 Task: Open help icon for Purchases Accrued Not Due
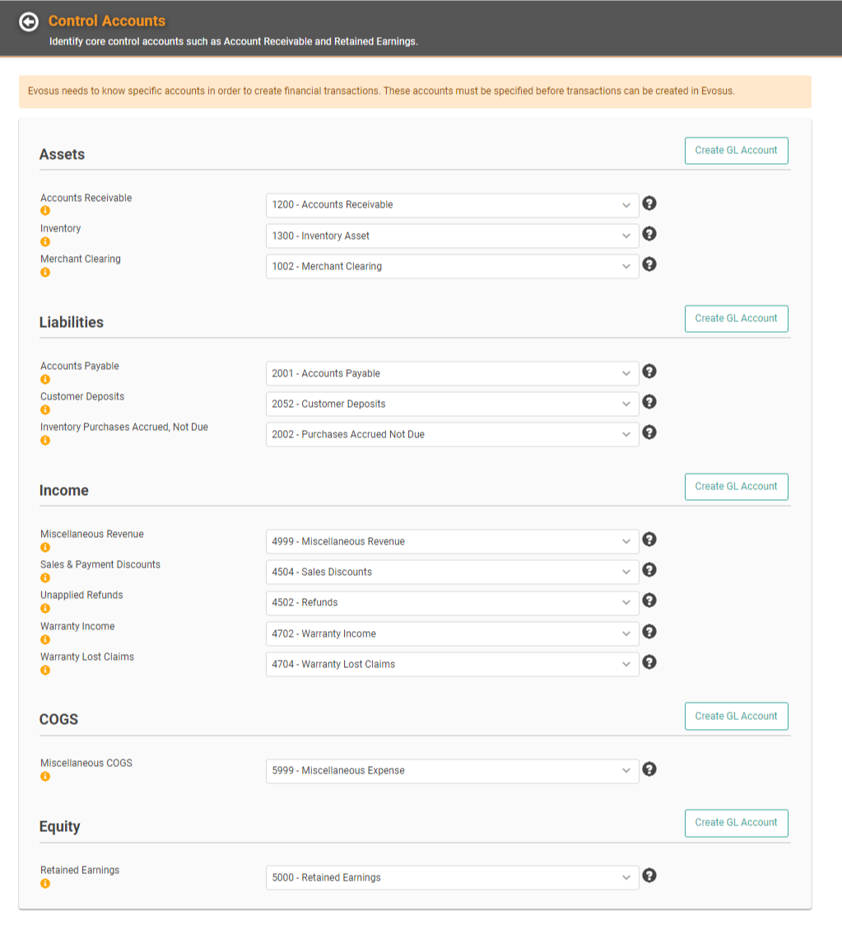pos(649,432)
